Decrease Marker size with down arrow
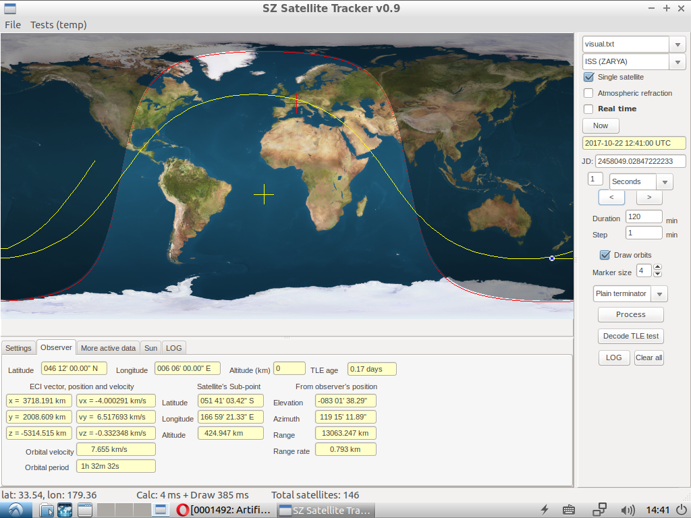Viewport: 691px width, 518px height. point(657,274)
